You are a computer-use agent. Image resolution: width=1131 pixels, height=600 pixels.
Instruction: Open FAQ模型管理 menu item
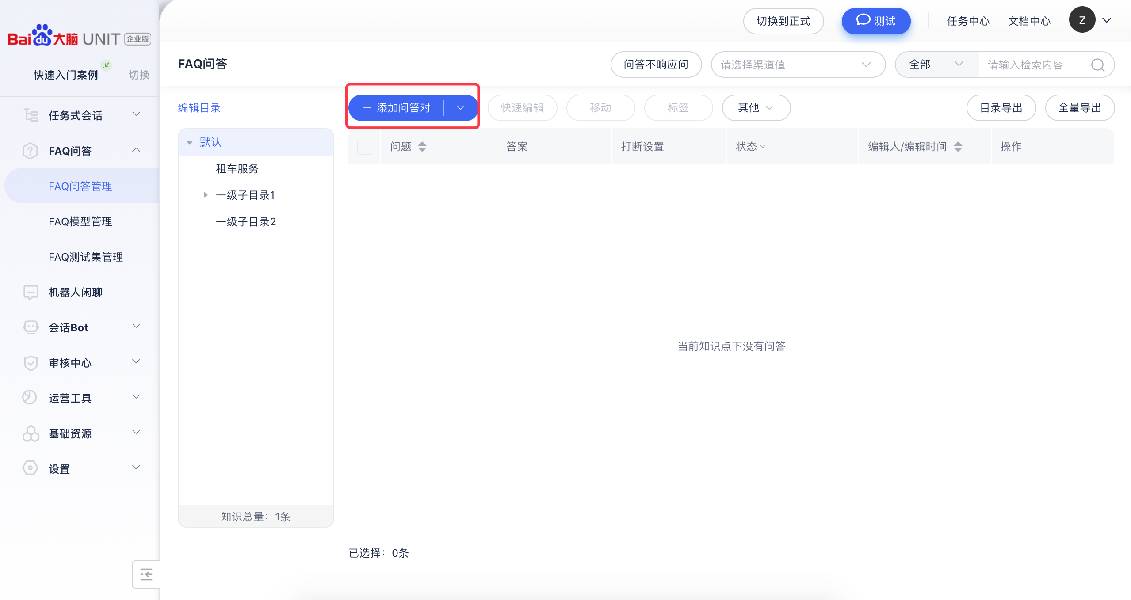click(80, 221)
